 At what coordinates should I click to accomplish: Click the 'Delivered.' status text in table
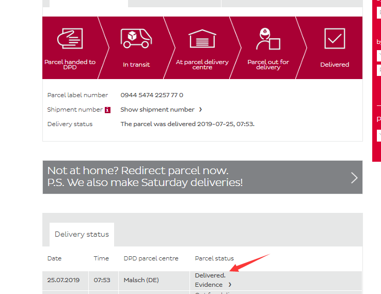(210, 275)
